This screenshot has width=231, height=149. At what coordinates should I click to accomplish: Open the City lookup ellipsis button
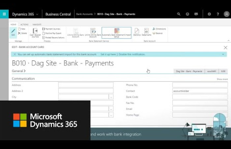(111, 97)
